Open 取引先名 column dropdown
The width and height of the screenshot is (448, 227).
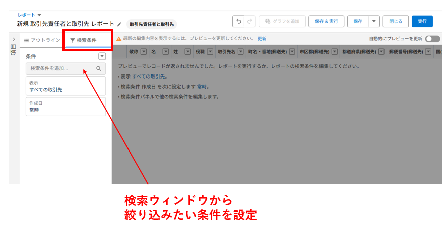(x=240, y=52)
